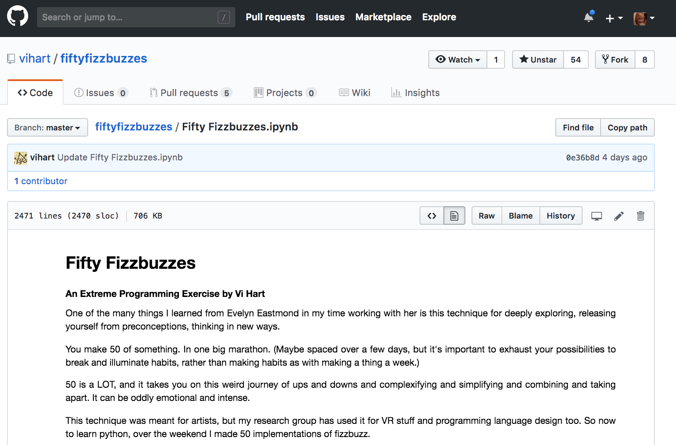676x445 pixels.
Task: Edit this file with pencil icon
Action: click(619, 216)
